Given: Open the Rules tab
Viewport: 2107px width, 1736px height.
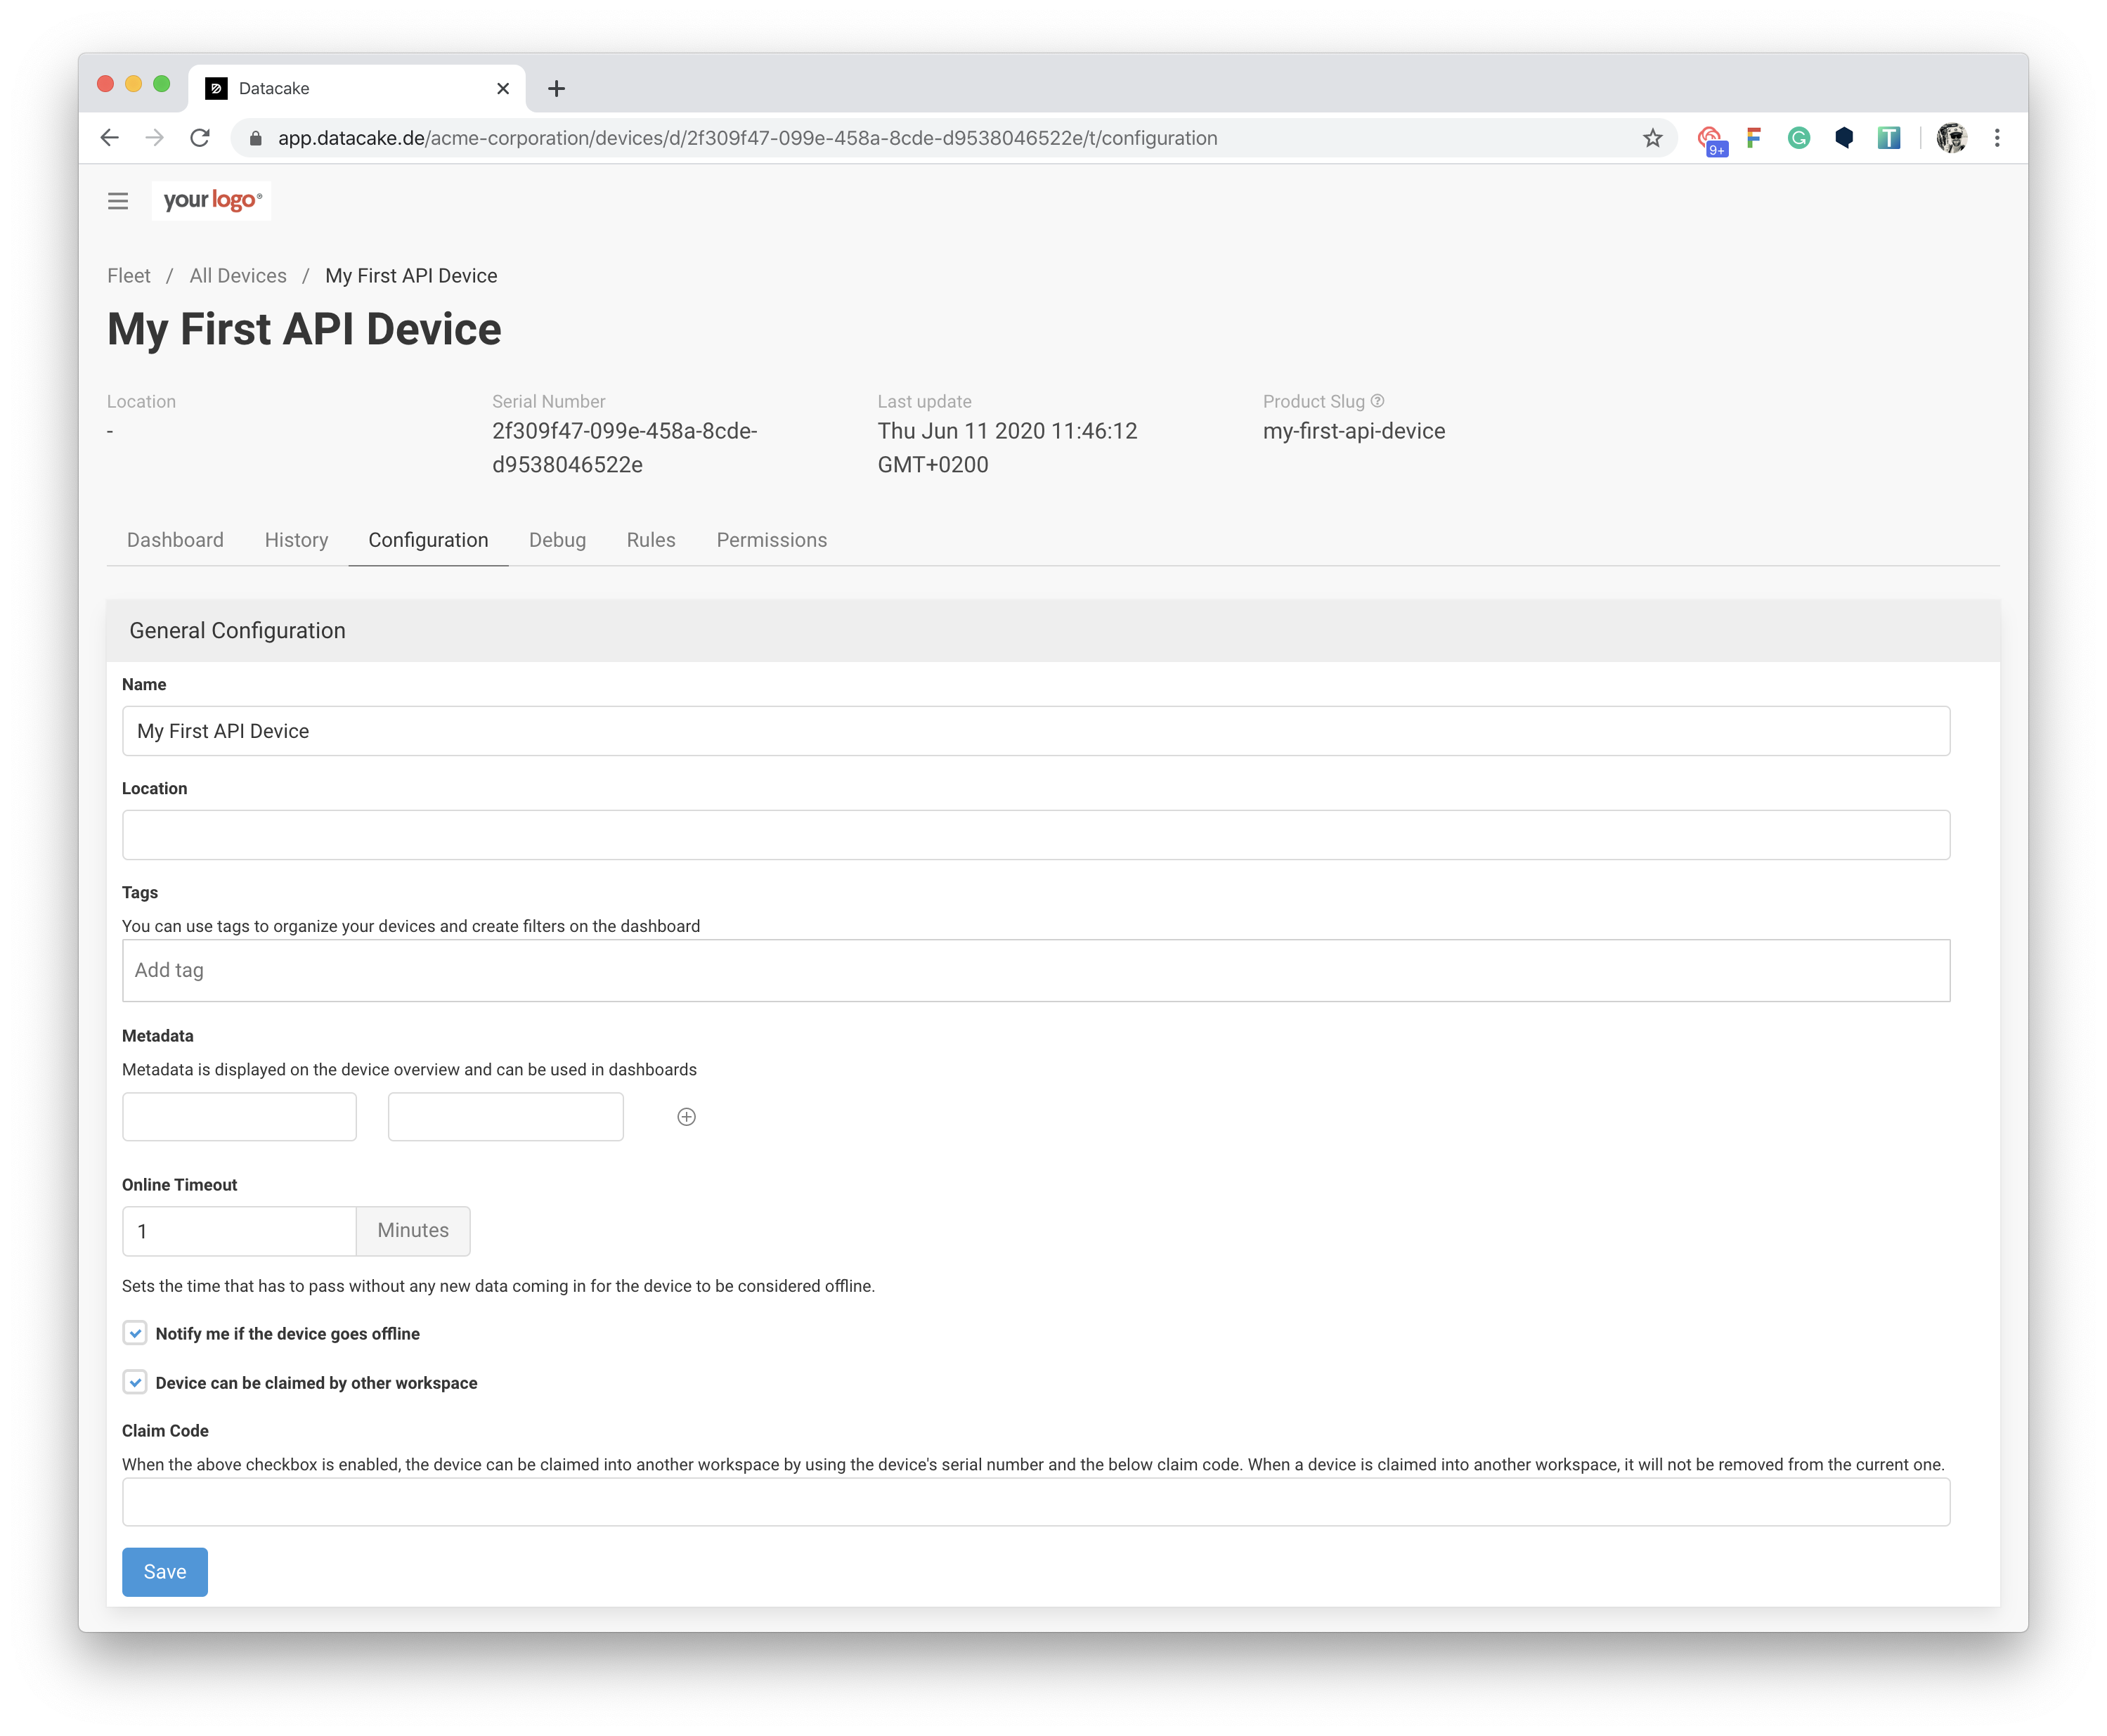Looking at the screenshot, I should coord(651,540).
